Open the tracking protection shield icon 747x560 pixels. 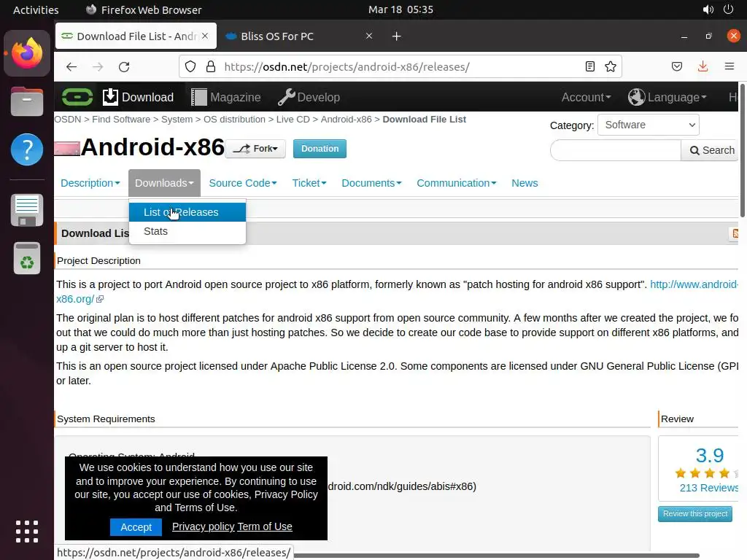click(x=190, y=66)
